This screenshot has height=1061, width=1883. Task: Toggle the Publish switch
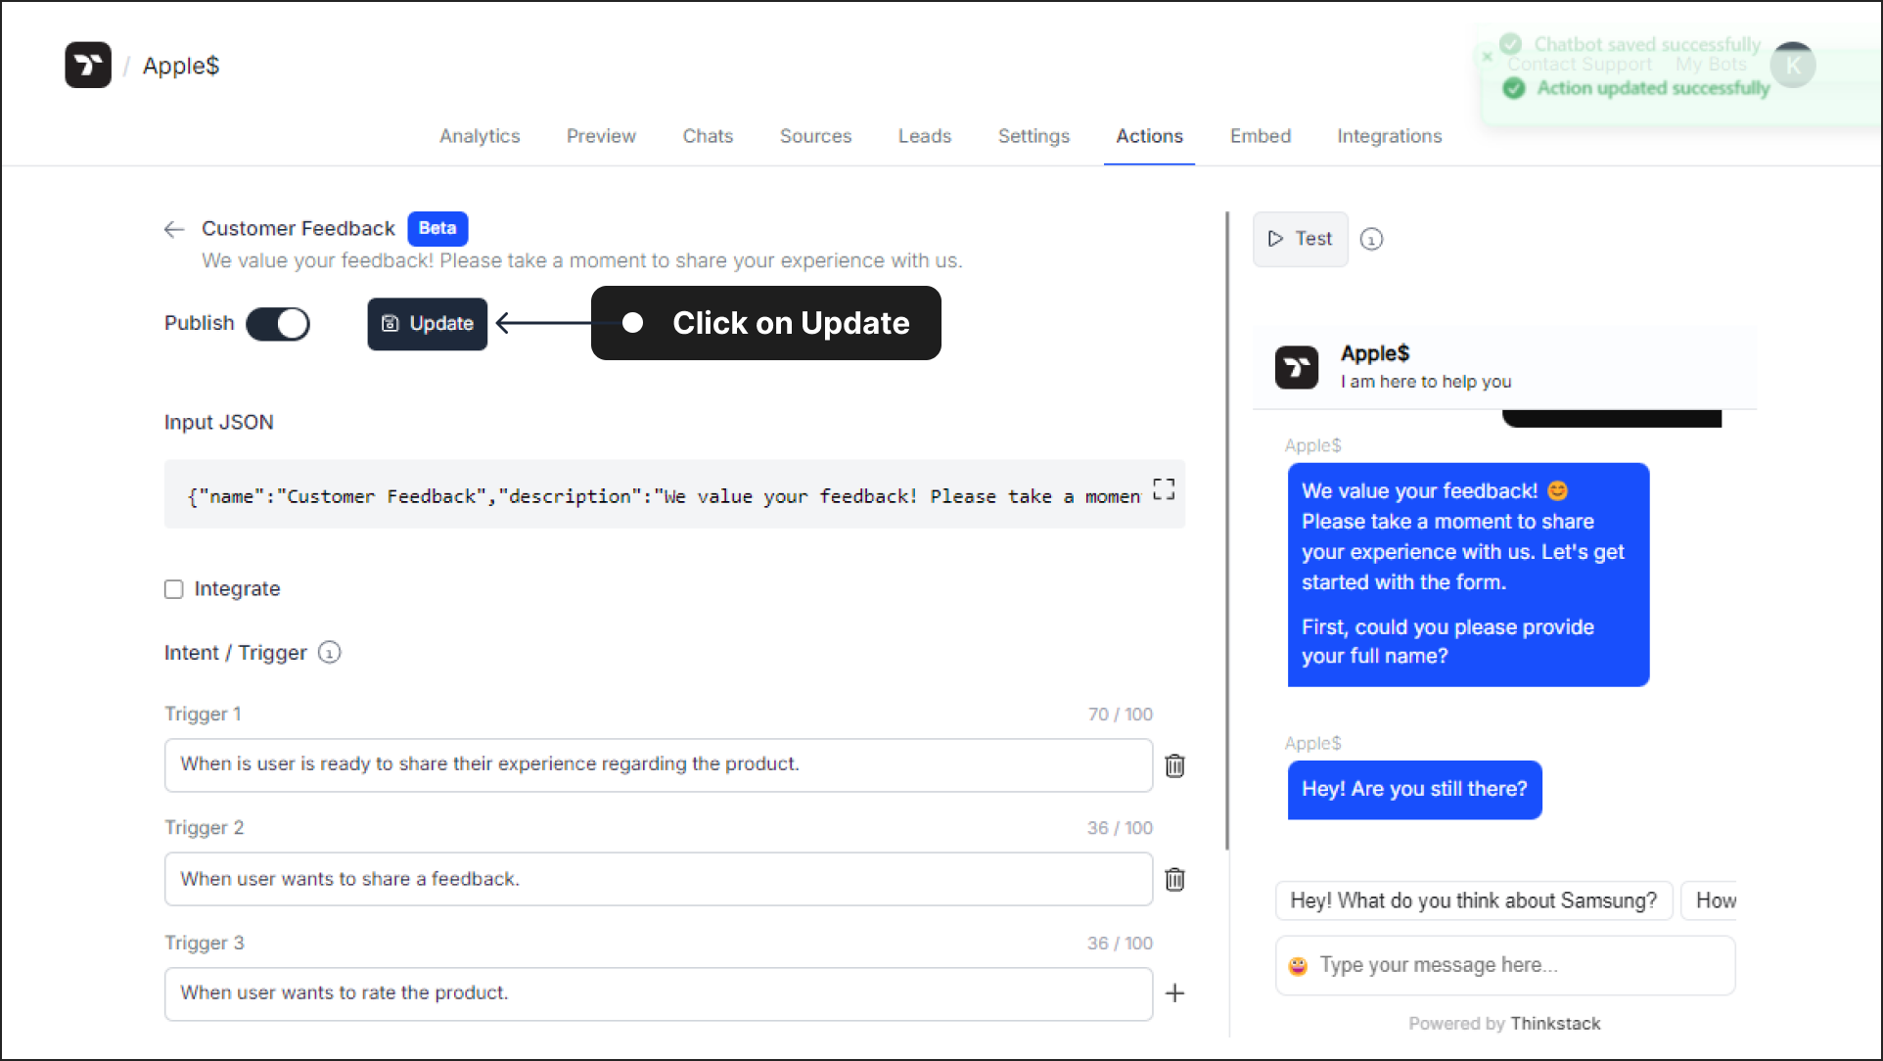coord(278,324)
